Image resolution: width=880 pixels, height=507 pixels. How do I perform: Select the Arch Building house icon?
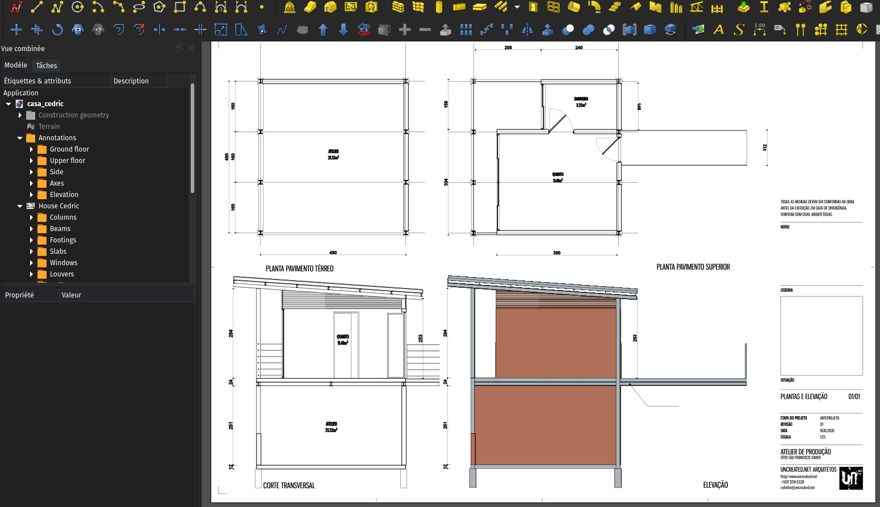330,7
